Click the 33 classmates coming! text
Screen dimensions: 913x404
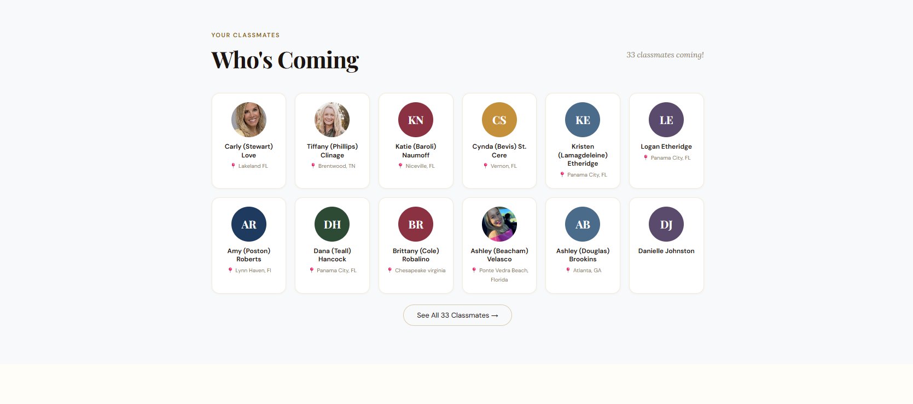point(665,55)
